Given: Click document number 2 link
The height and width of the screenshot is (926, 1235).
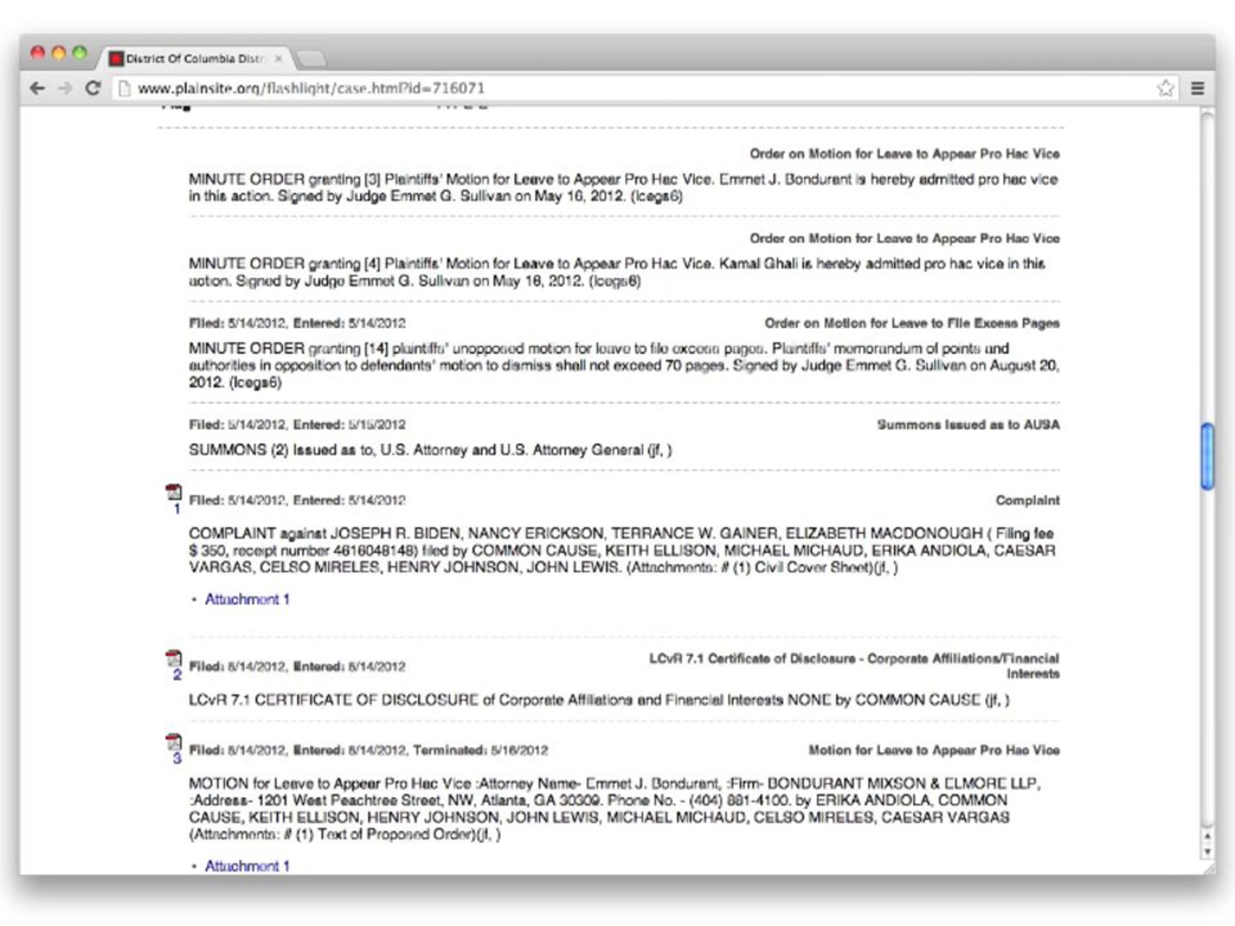Looking at the screenshot, I should point(177,675).
